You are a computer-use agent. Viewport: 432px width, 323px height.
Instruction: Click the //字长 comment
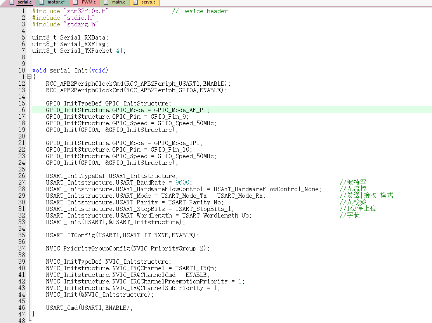coord(350,215)
